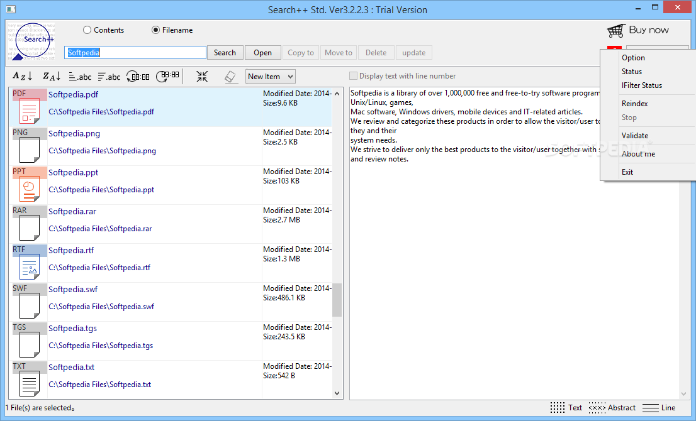Click the results list scroll up arrow
696x421 pixels.
[337, 94]
